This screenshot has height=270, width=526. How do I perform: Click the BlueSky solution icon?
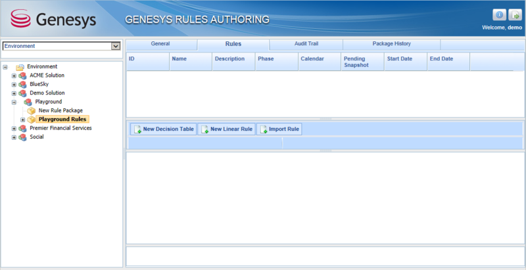[23, 85]
